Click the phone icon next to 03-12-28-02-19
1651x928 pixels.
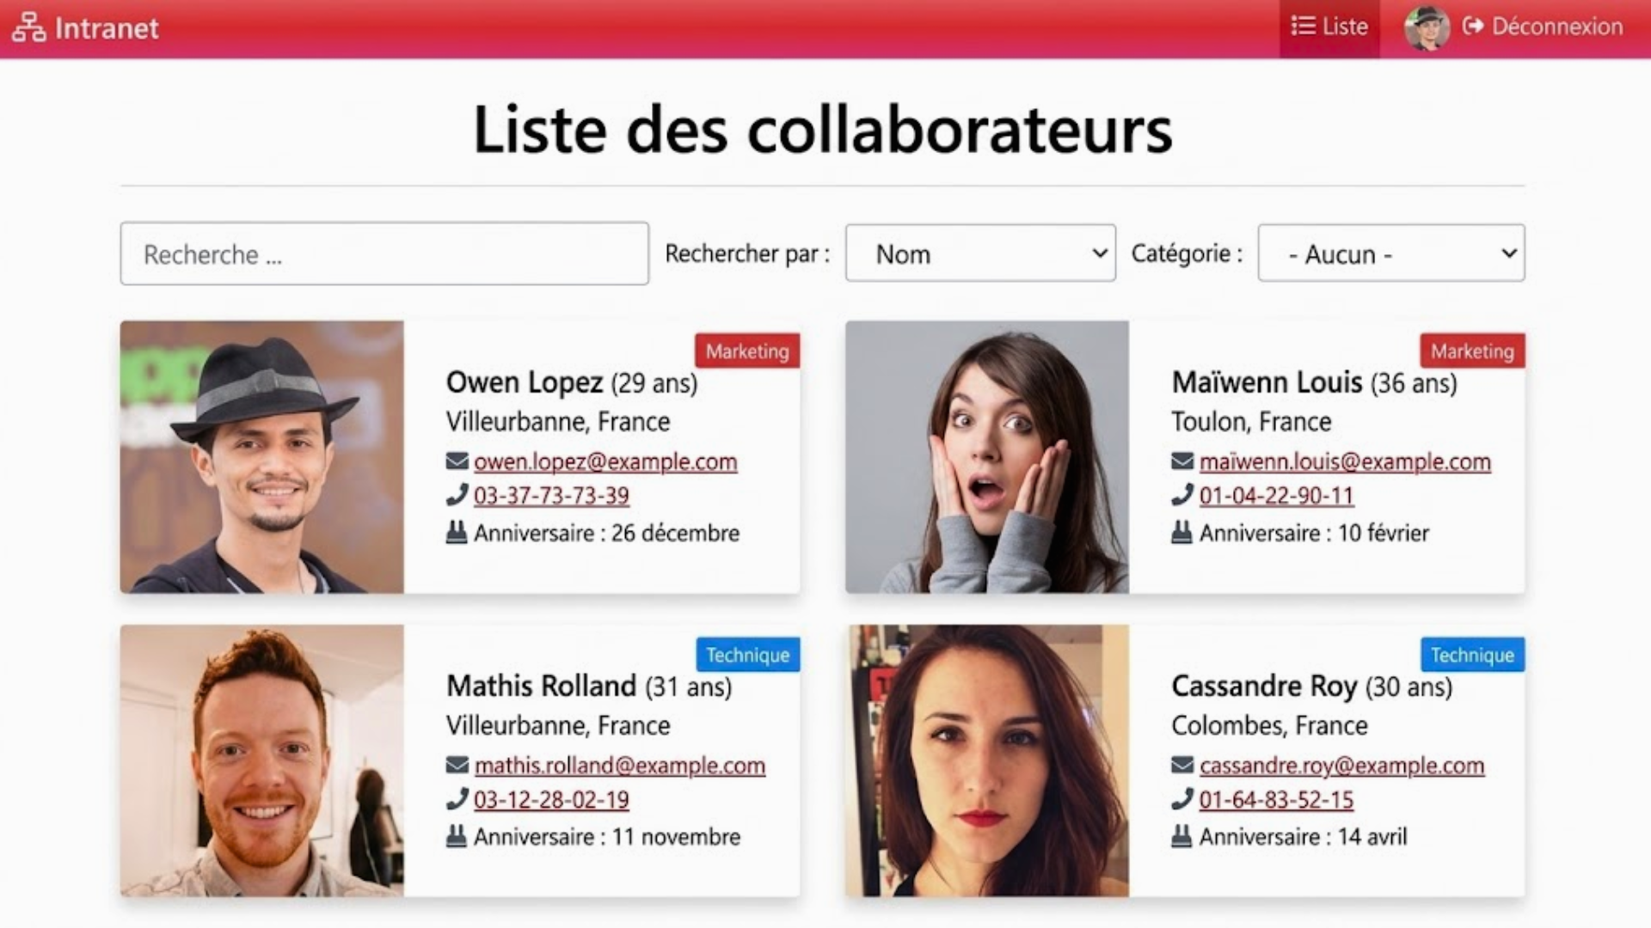point(457,799)
